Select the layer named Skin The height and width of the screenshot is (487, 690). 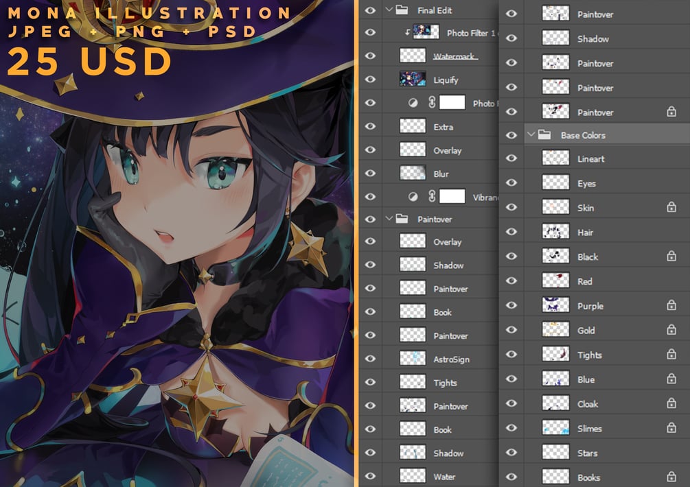point(585,208)
